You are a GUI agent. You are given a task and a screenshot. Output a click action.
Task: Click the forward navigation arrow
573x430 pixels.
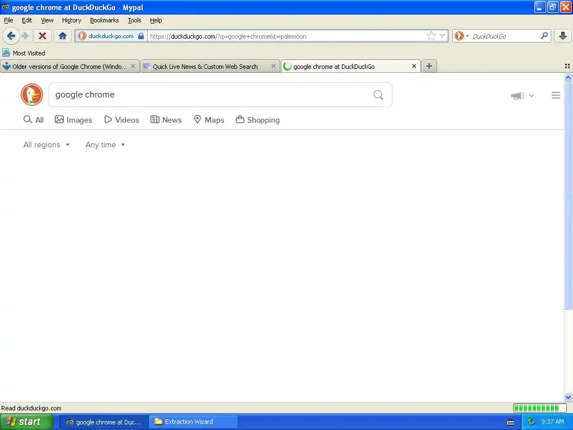(25, 36)
